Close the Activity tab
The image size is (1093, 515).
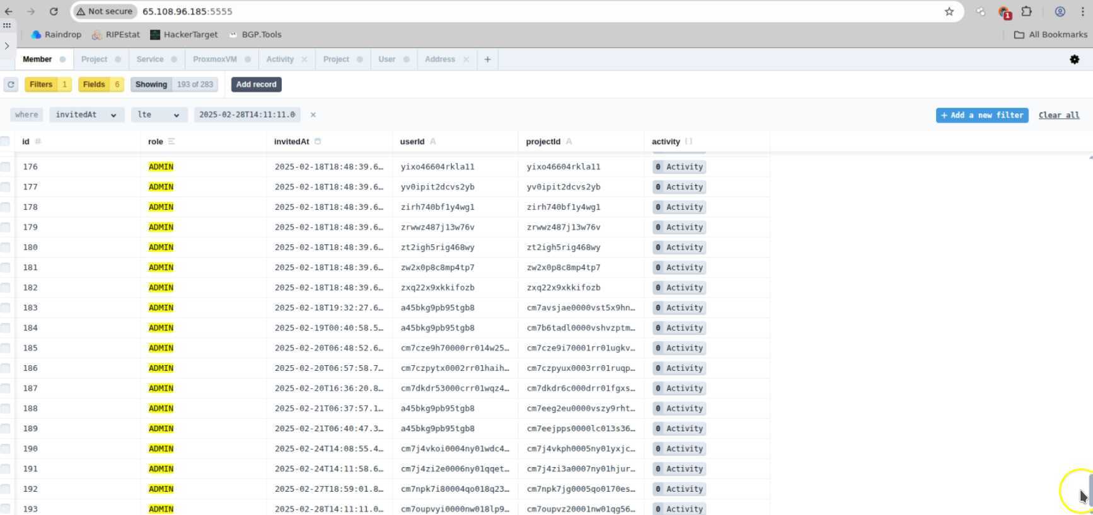pos(304,59)
